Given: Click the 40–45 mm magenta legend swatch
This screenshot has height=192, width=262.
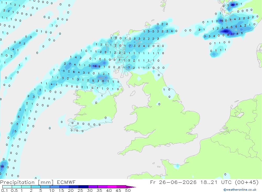Looking at the screenshot, I should point(112,187).
